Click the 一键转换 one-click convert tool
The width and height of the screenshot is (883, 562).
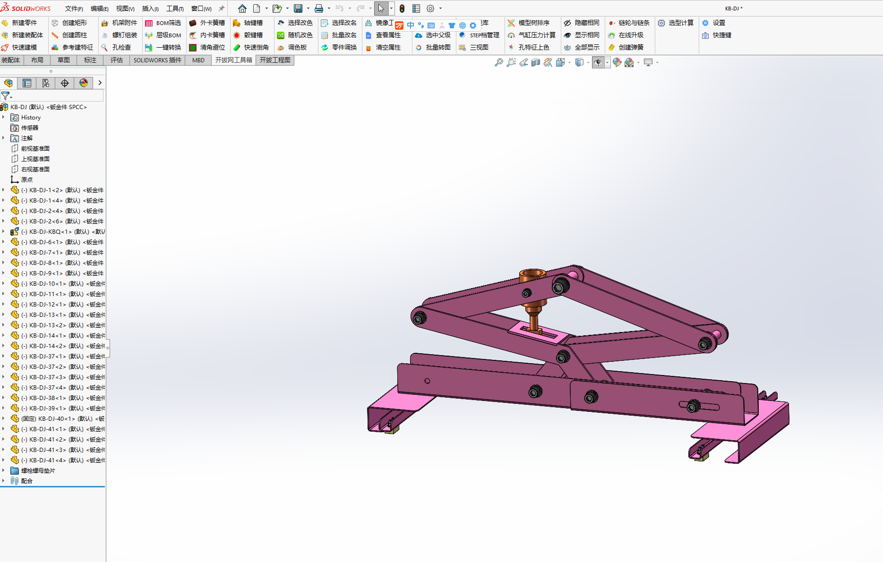(163, 47)
